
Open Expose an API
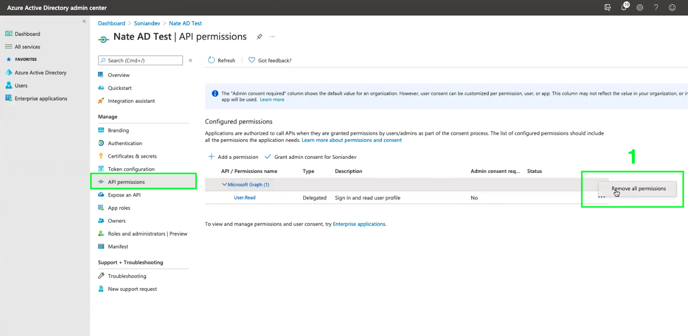tap(124, 195)
